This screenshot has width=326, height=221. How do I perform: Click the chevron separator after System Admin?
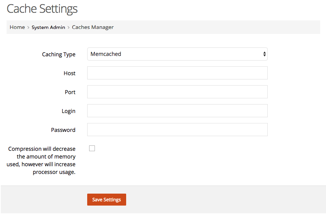tap(68, 27)
